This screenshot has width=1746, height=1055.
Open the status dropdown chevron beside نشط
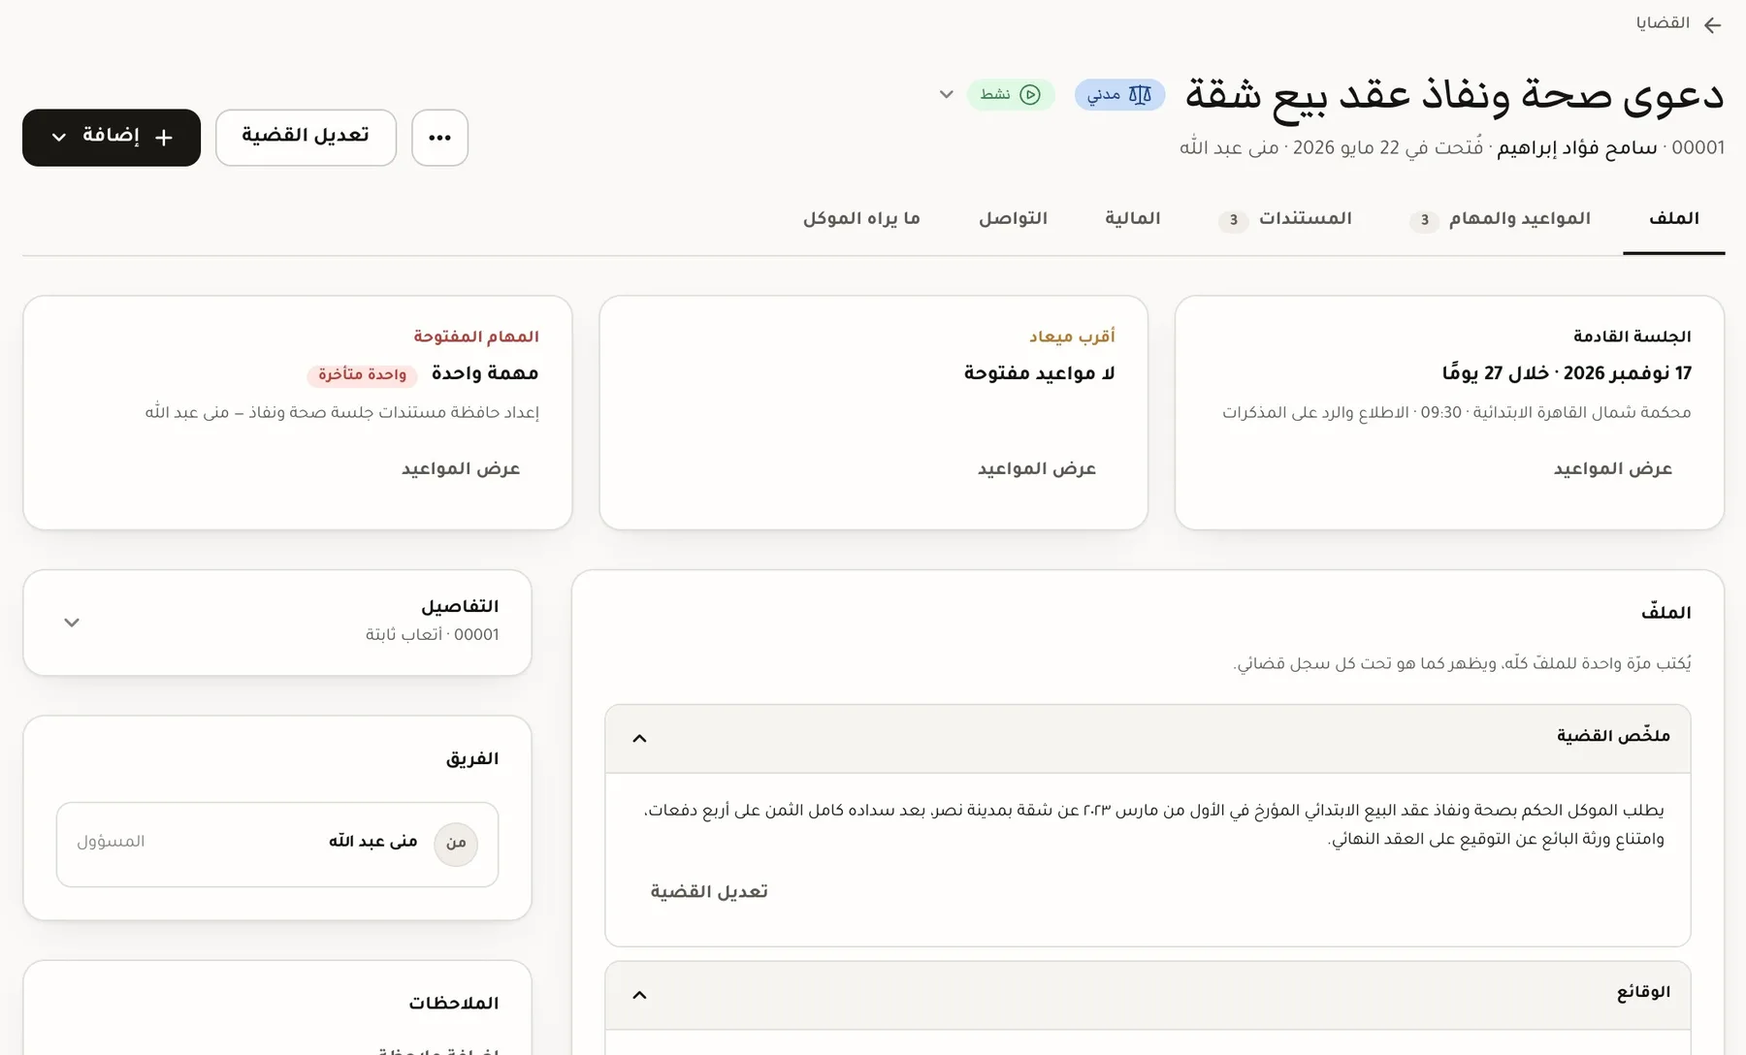pyautogui.click(x=947, y=94)
